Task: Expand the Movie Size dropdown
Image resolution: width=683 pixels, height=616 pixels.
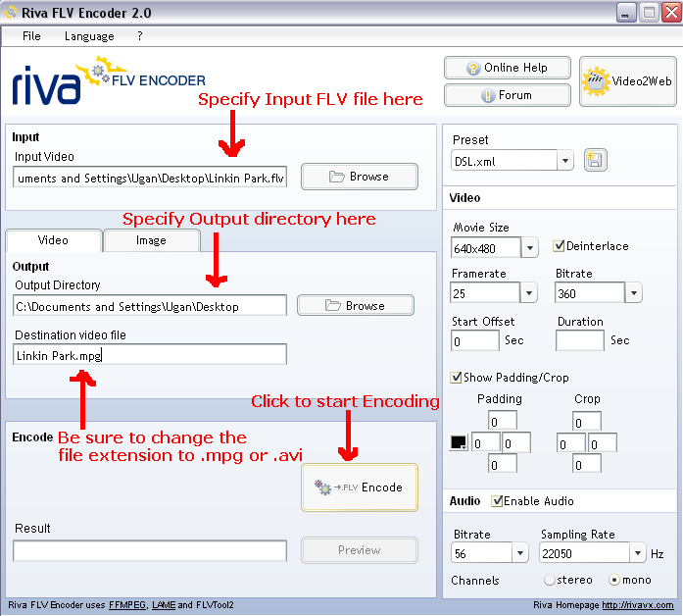Action: click(x=530, y=247)
